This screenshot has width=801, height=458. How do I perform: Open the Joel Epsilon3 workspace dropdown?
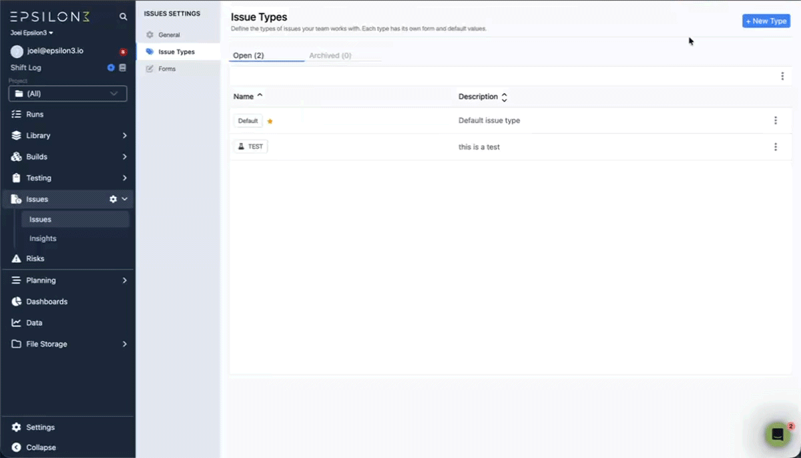coord(32,33)
